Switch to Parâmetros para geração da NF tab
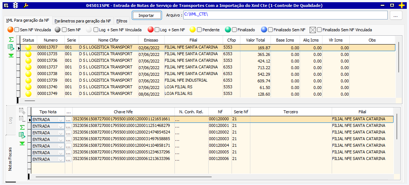 pyautogui.click(x=82, y=21)
